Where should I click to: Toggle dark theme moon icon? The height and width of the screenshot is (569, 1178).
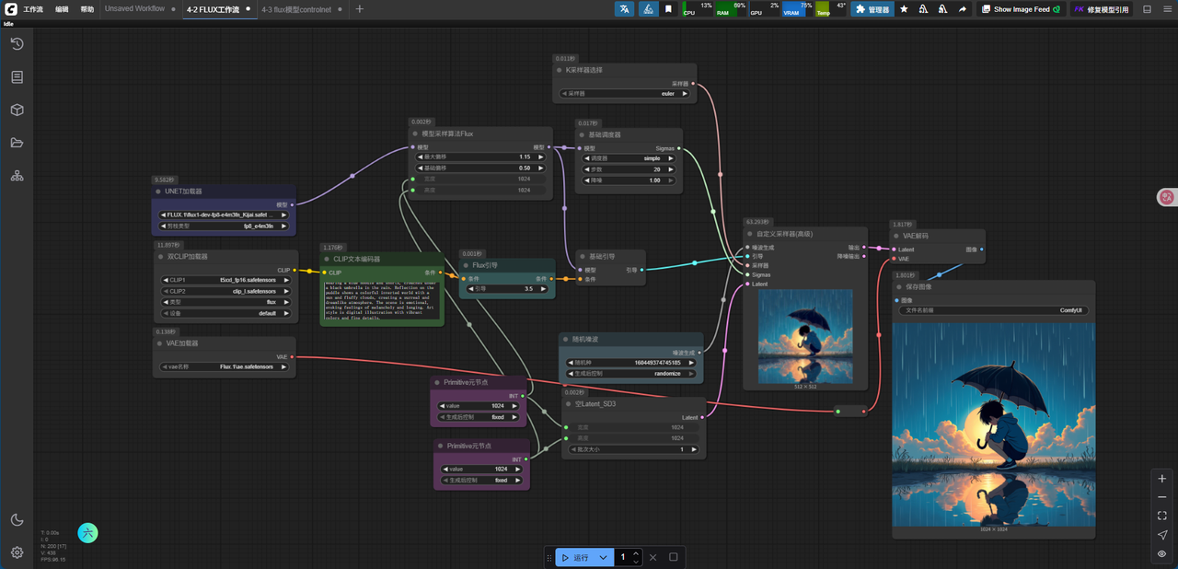coord(17,520)
